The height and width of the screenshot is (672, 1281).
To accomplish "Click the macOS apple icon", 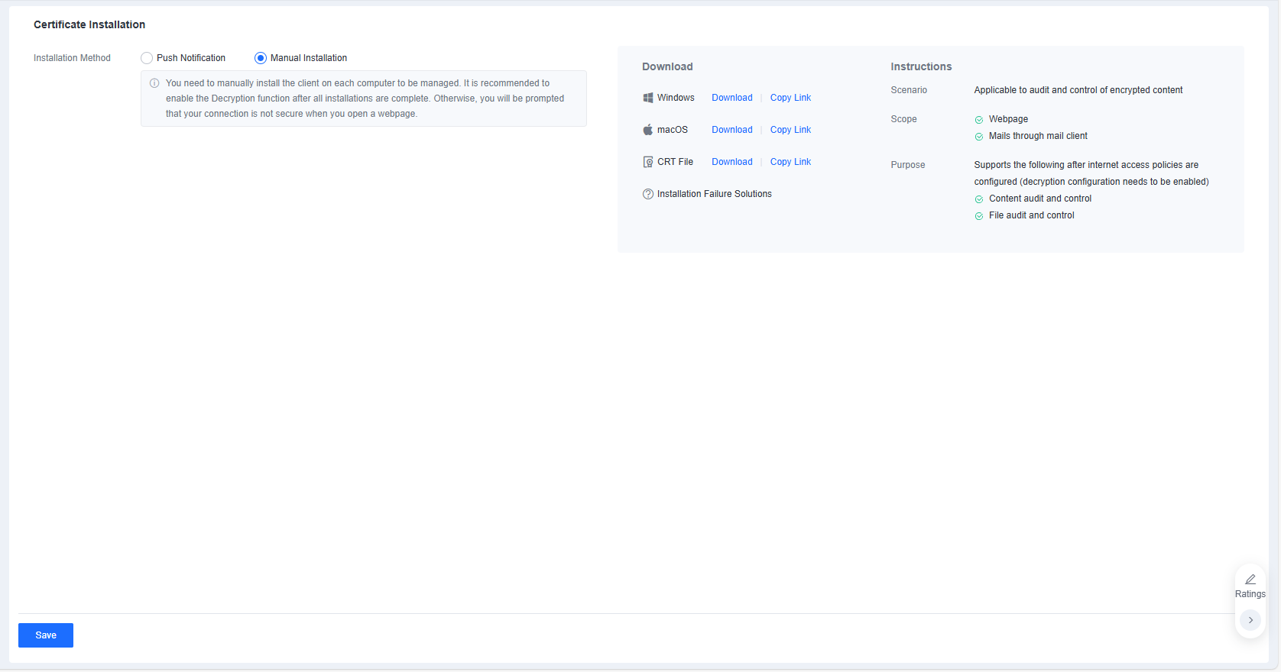I will click(x=648, y=130).
